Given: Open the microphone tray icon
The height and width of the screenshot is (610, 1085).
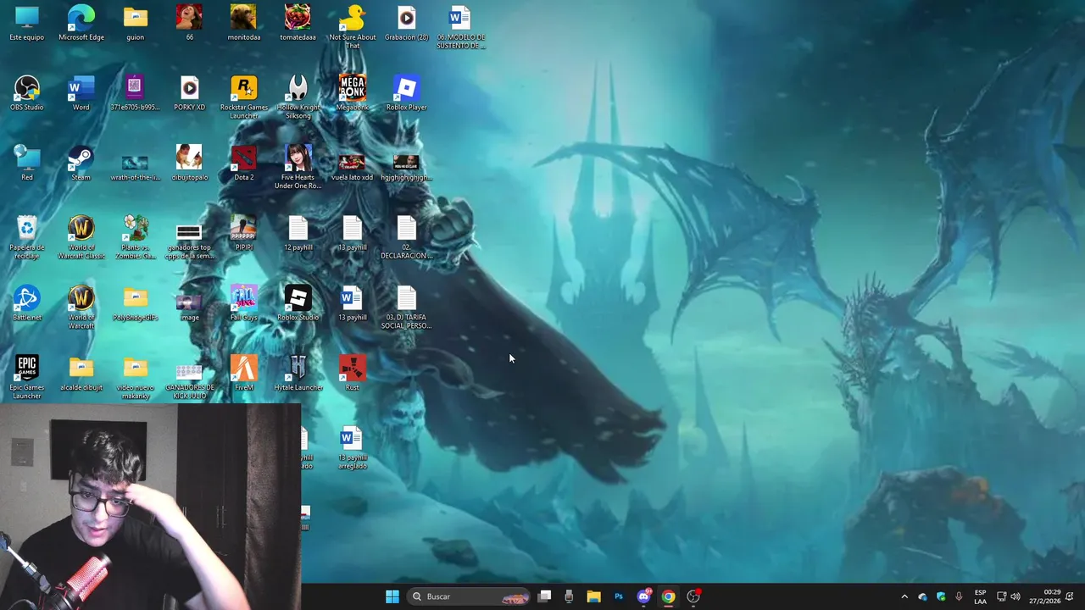Looking at the screenshot, I should click(x=959, y=596).
